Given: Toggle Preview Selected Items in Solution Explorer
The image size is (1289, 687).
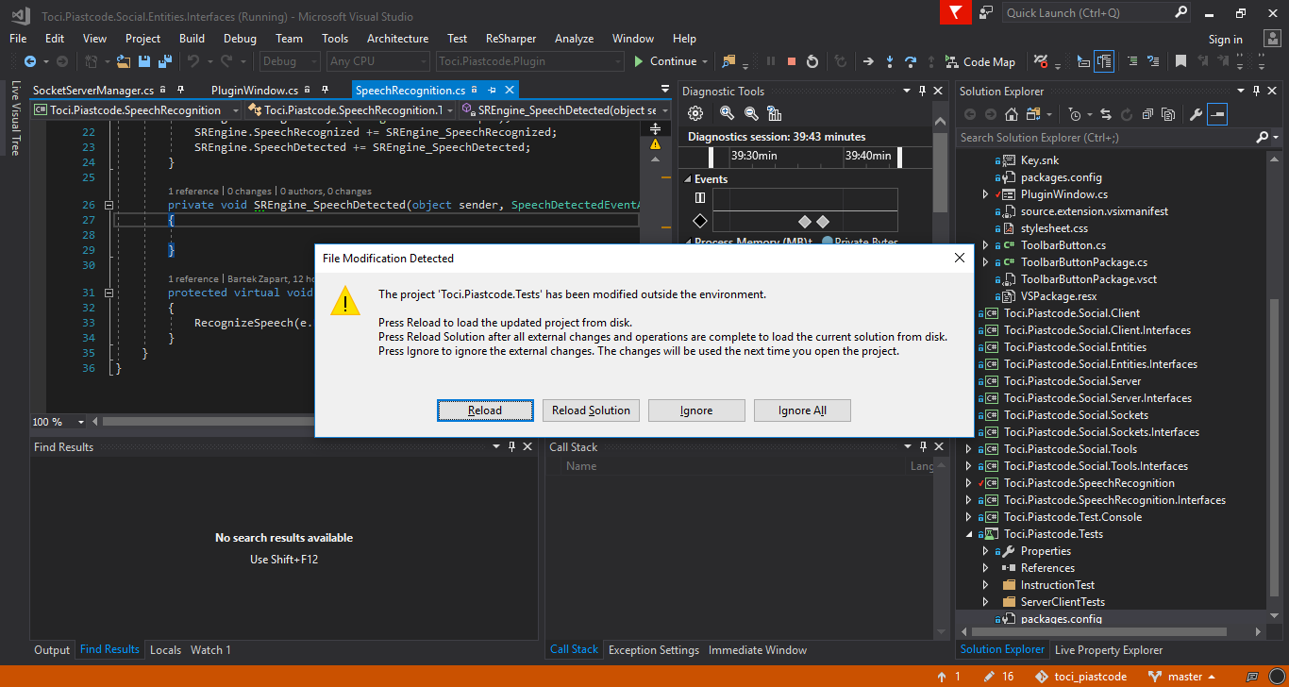Looking at the screenshot, I should (1217, 114).
